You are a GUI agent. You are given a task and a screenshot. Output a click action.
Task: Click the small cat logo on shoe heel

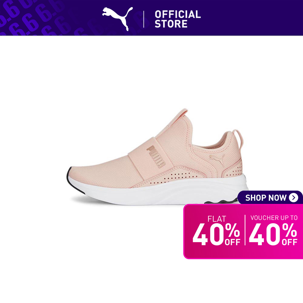217,159
